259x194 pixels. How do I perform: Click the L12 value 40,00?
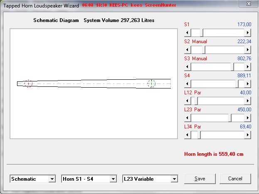246,93
